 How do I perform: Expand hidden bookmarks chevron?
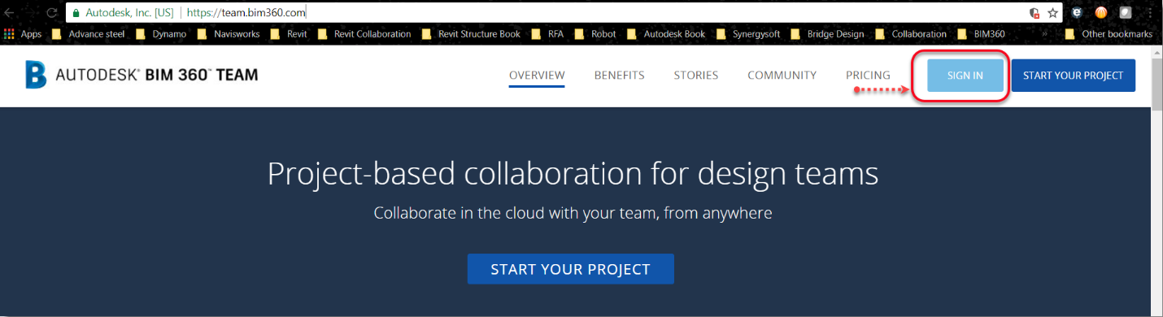click(x=1044, y=34)
